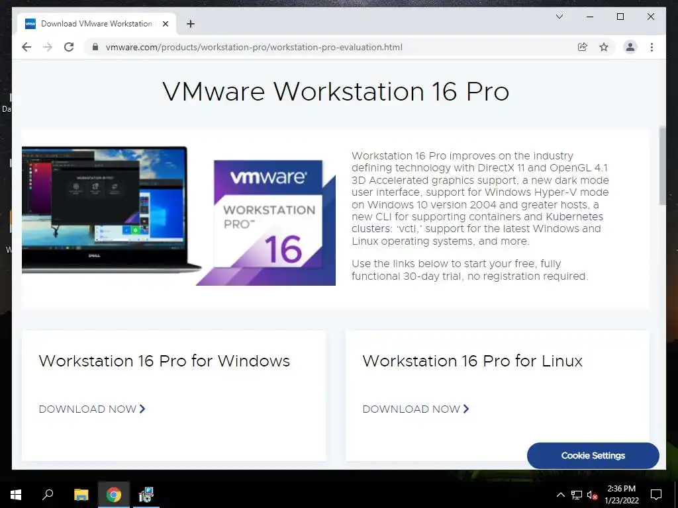Screen dimensions: 678x508
Task: Click the browser forward arrow
Action: [x=48, y=47]
